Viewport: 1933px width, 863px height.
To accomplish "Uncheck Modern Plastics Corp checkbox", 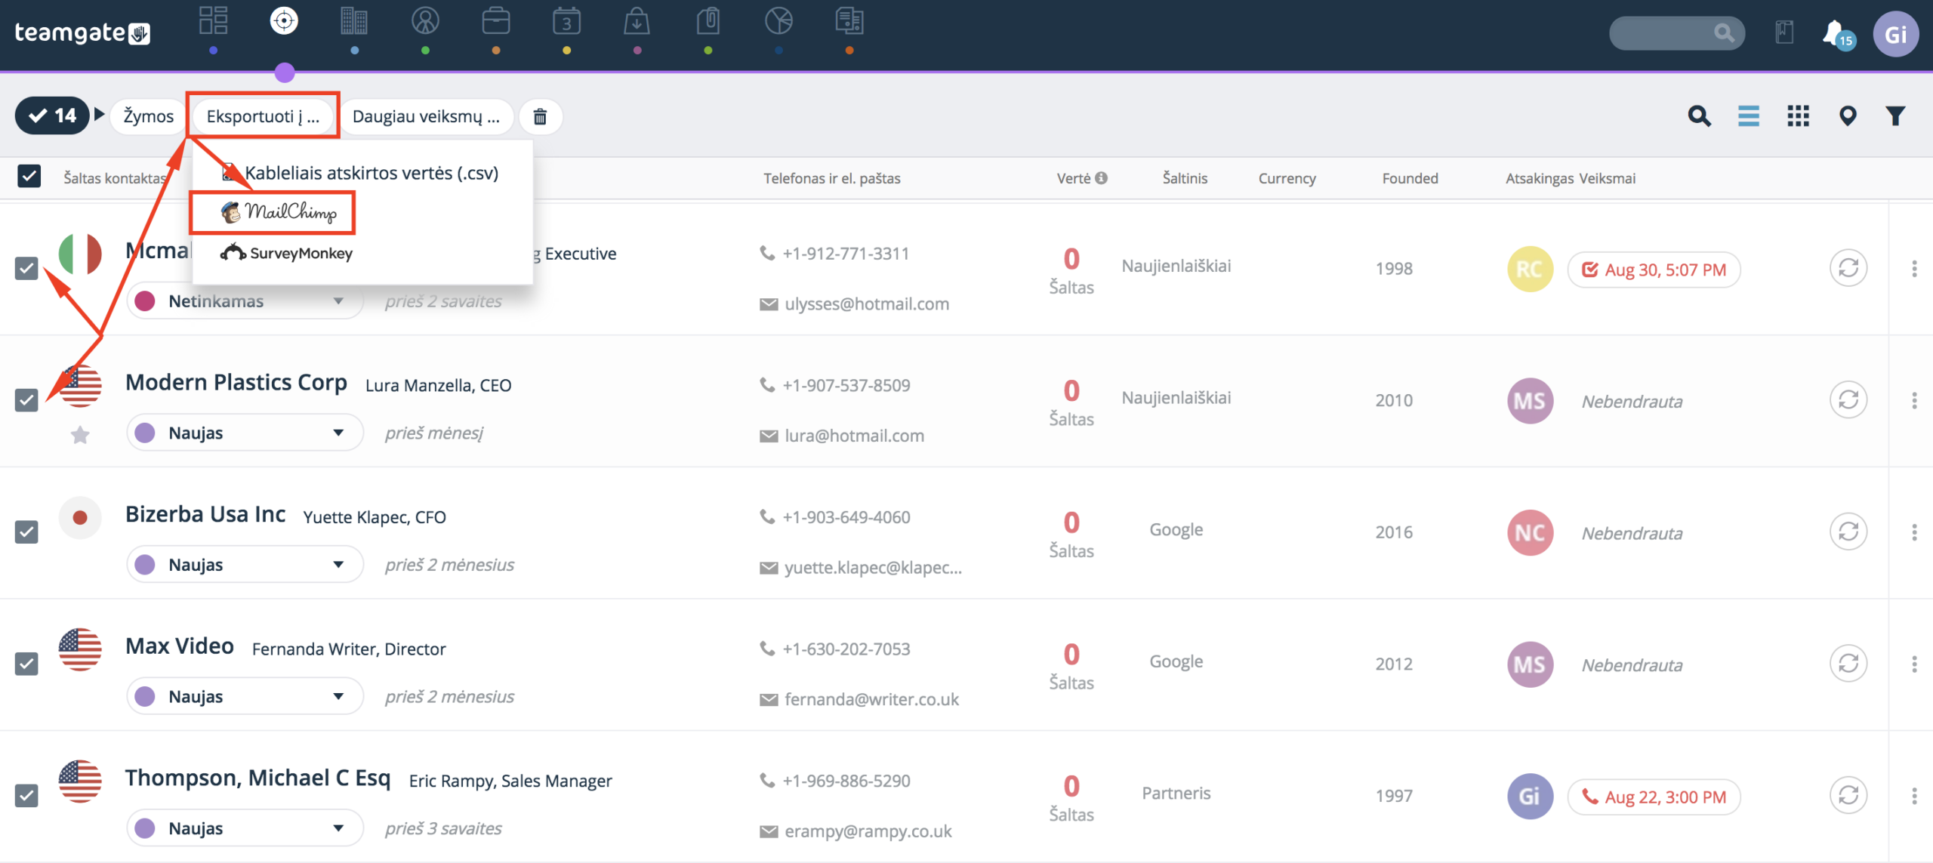I will pos(26,400).
